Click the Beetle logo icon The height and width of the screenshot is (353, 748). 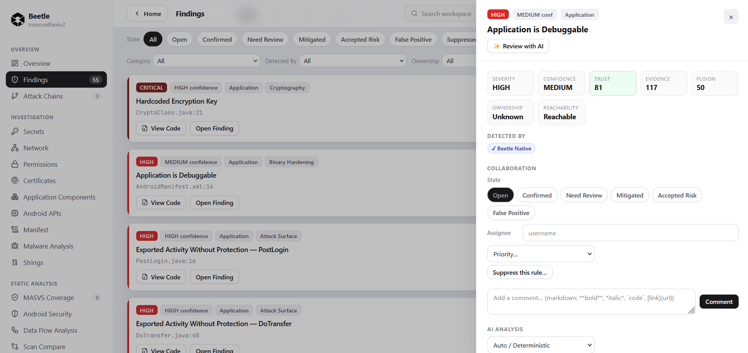pos(18,19)
